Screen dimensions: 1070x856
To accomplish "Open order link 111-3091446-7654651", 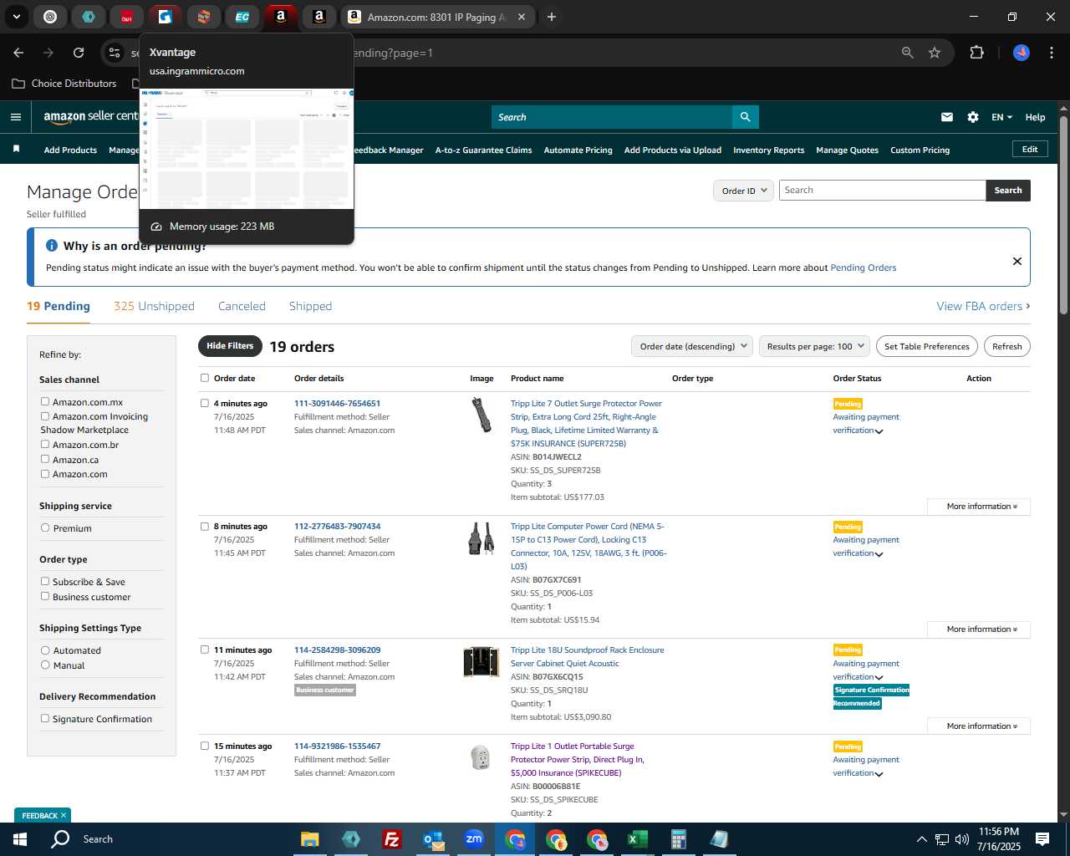I will [337, 403].
